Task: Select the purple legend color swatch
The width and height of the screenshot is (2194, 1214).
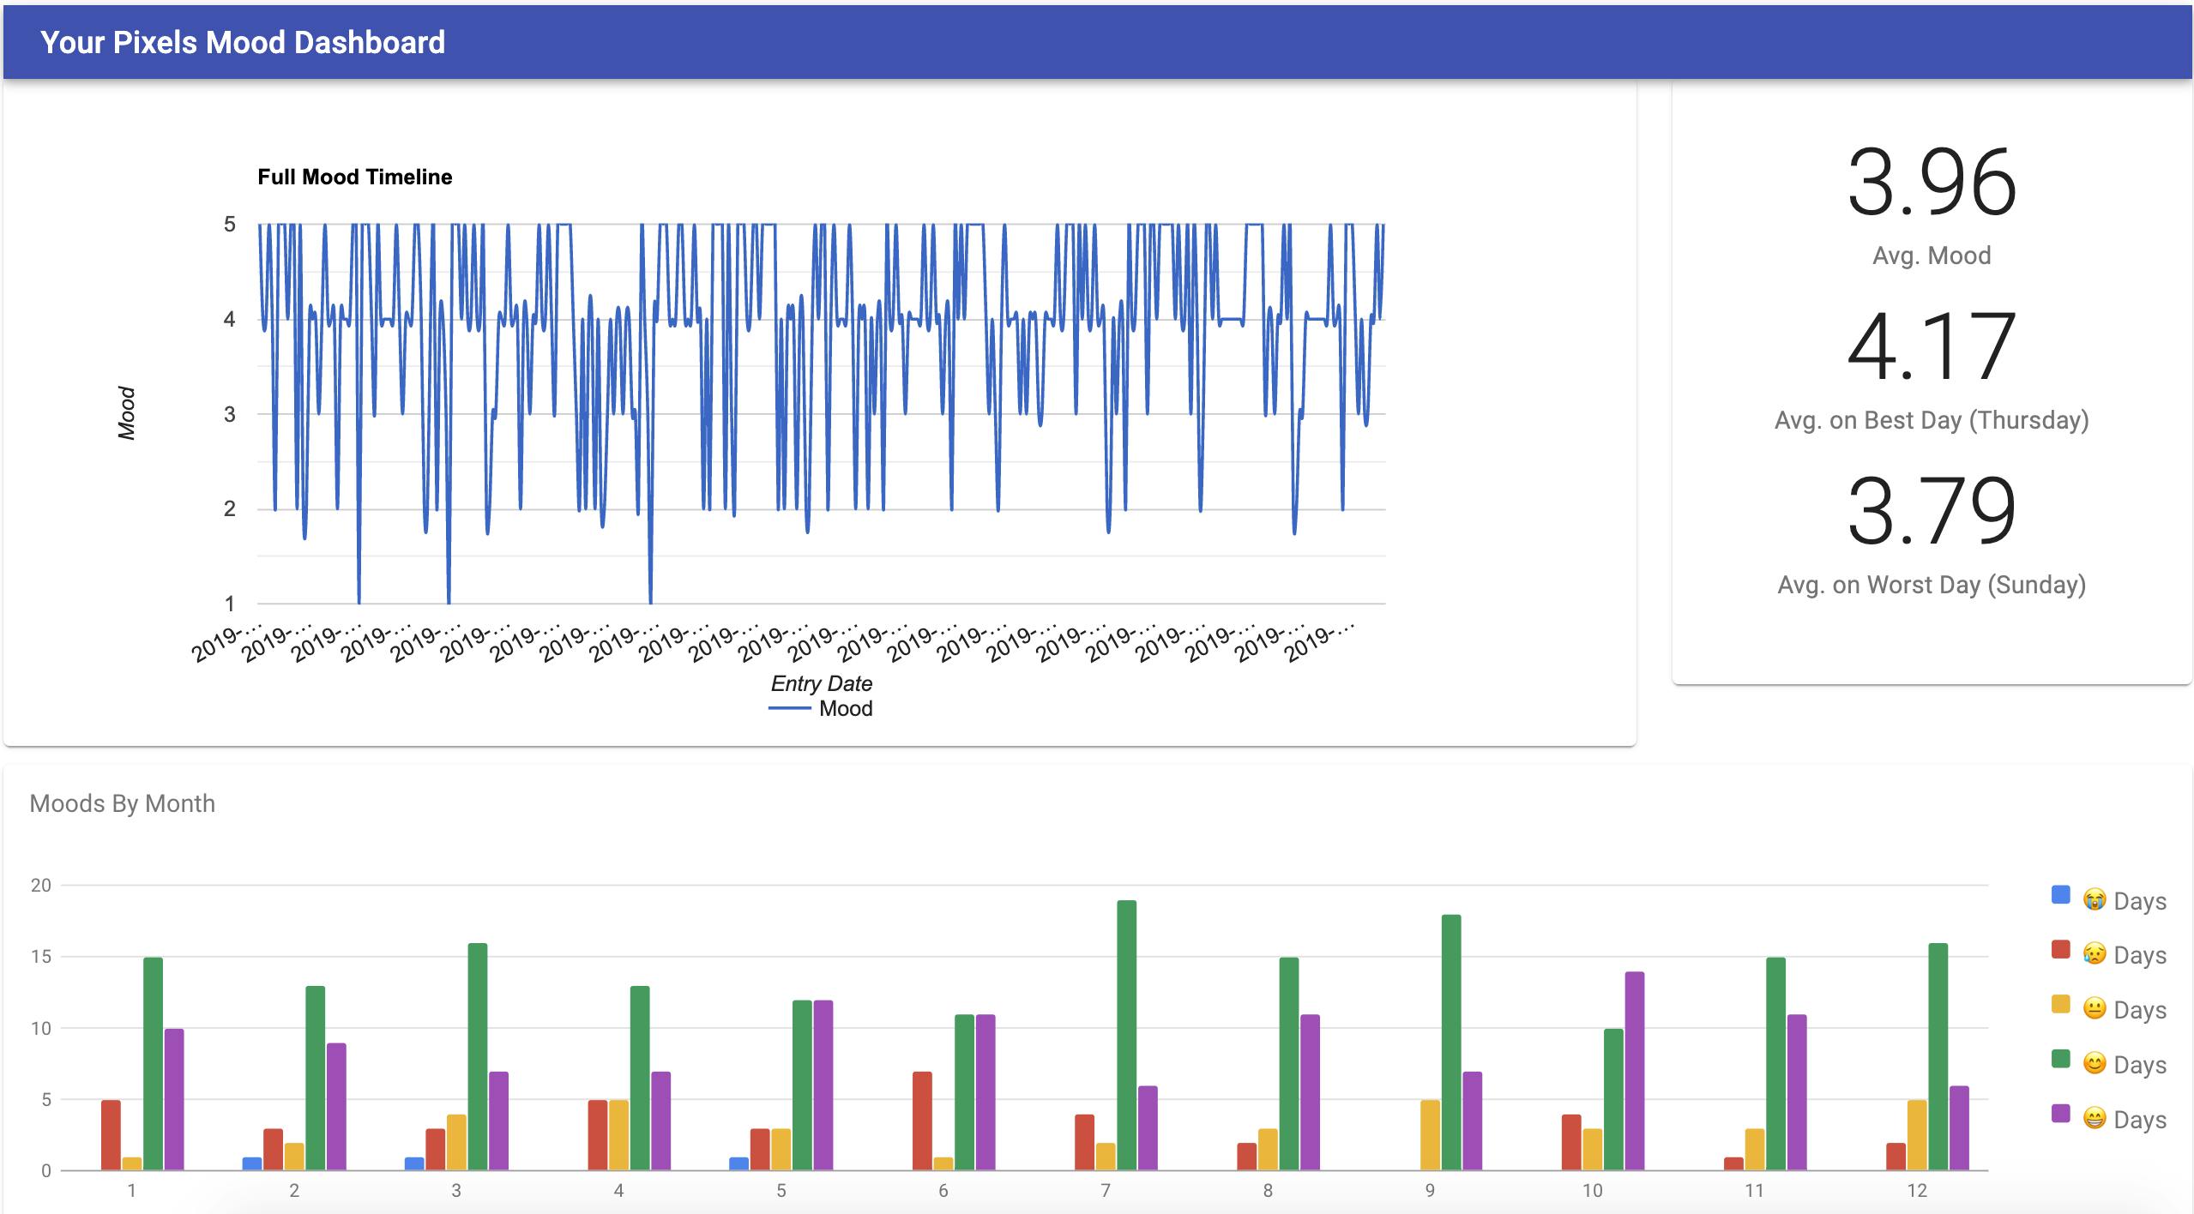Action: (x=2060, y=1114)
